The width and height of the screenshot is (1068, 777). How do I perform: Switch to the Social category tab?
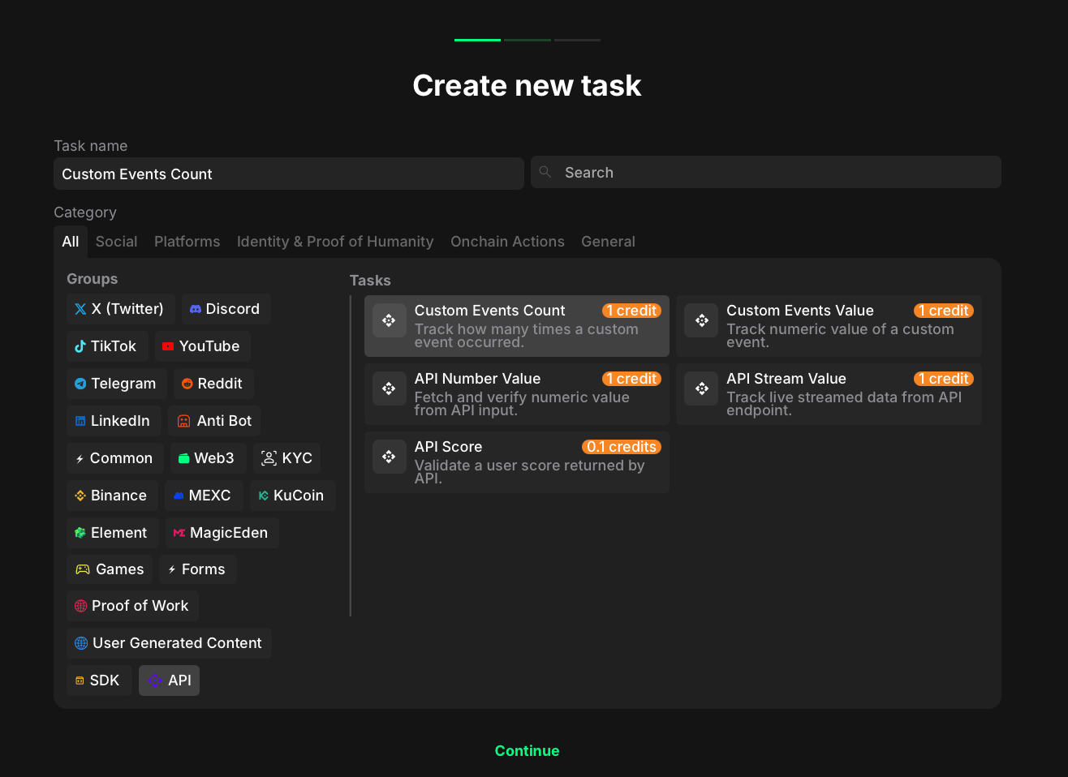point(116,242)
